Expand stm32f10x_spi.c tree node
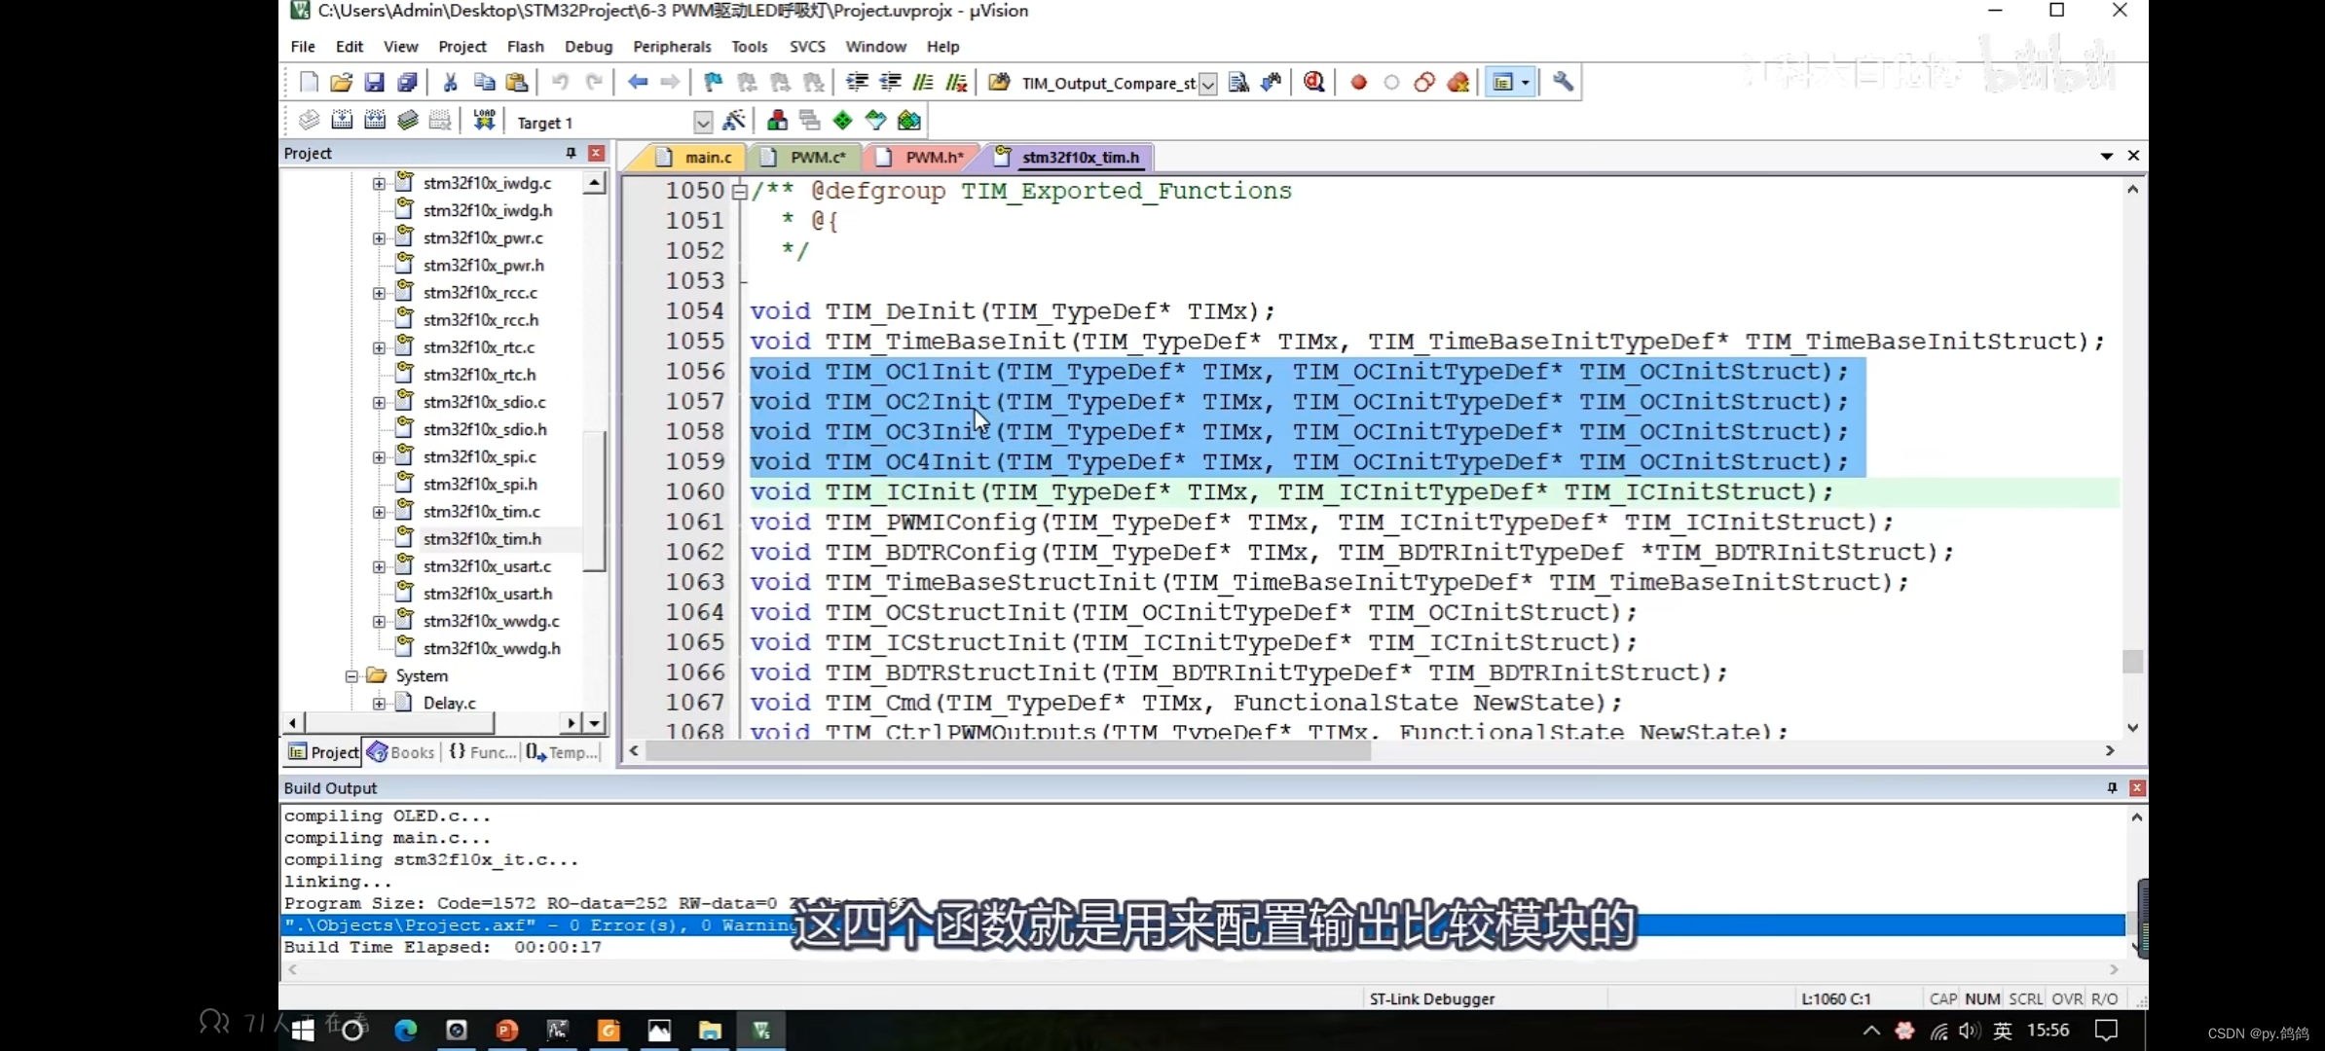Viewport: 2325px width, 1051px height. pos(380,457)
